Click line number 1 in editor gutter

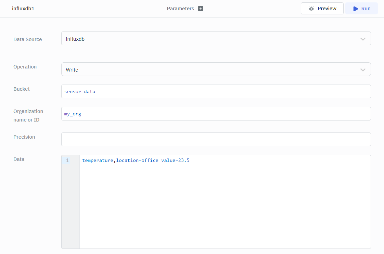point(67,160)
